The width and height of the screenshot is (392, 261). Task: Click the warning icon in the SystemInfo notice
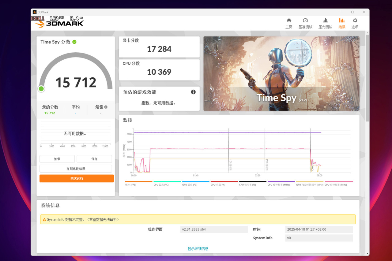(x=44, y=220)
